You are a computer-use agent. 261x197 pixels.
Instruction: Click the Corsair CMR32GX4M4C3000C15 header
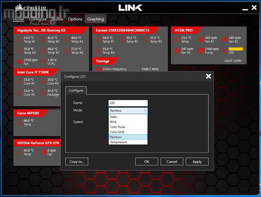pyautogui.click(x=125, y=30)
